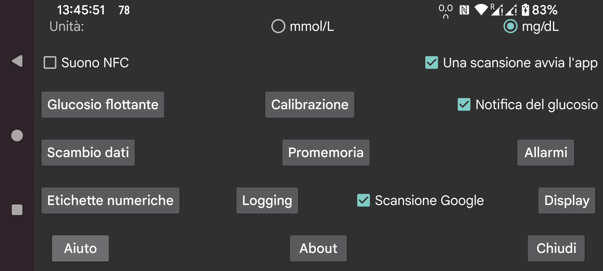603x271 pixels.
Task: Tap the recent apps square button
Action: 17,210
